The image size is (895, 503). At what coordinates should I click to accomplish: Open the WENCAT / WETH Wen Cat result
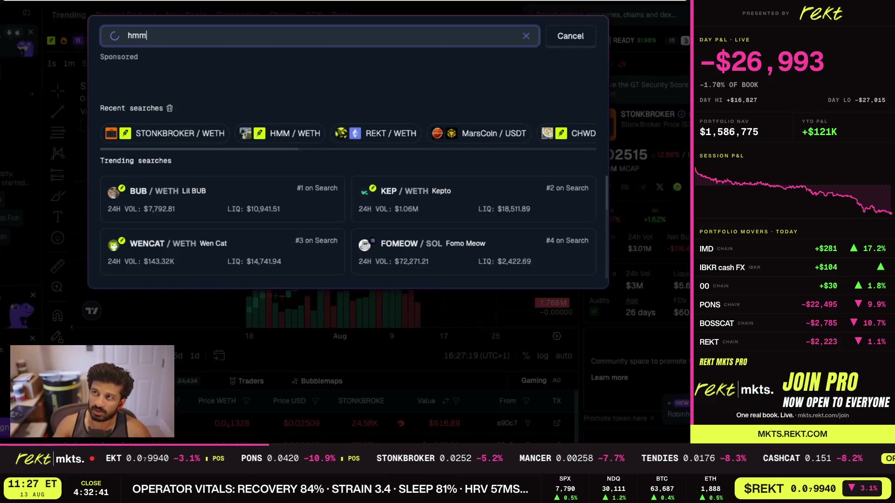pyautogui.click(x=222, y=251)
